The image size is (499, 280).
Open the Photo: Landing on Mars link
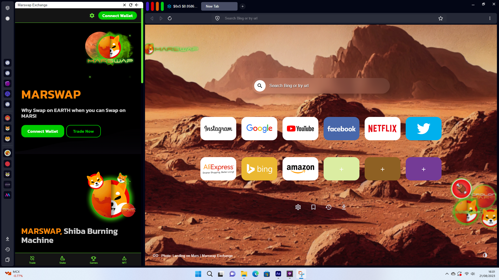coord(197,256)
